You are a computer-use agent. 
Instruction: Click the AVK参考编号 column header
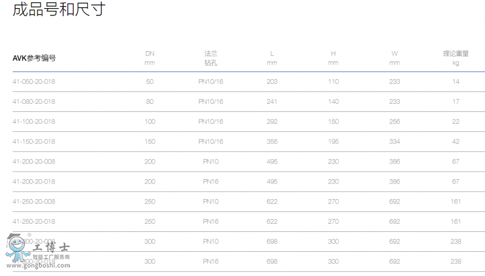click(x=34, y=58)
